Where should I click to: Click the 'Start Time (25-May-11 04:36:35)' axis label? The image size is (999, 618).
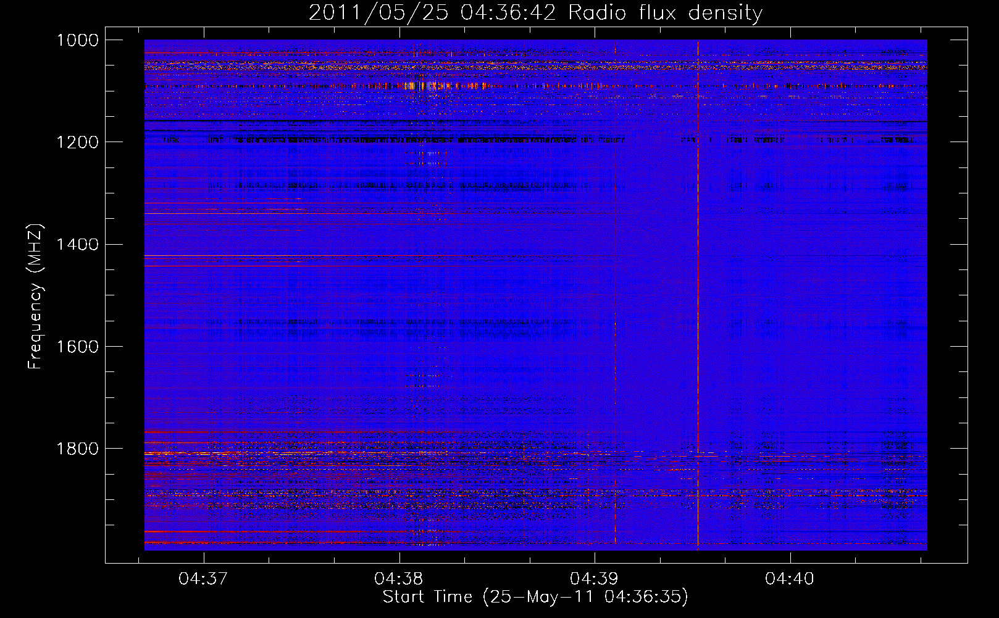535,597
